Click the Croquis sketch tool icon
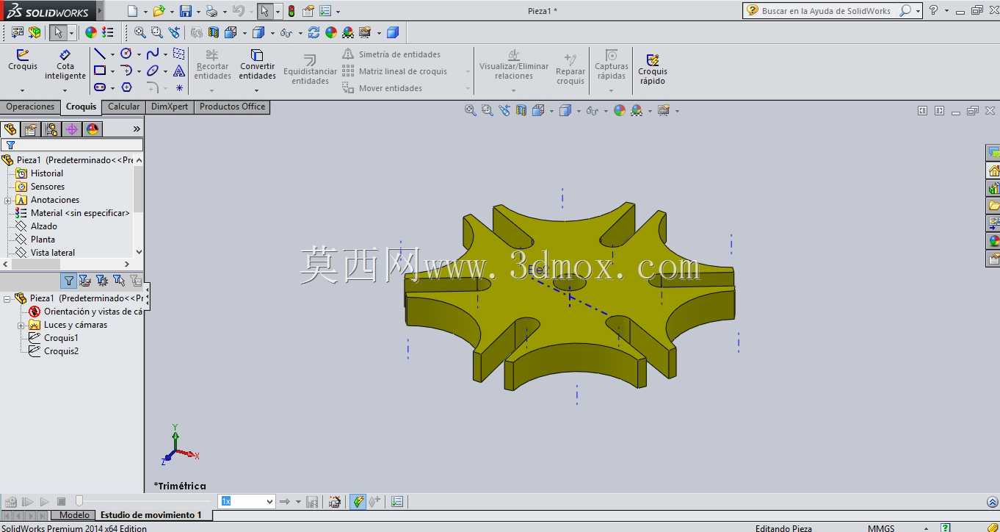The height and width of the screenshot is (532, 1000). click(23, 60)
